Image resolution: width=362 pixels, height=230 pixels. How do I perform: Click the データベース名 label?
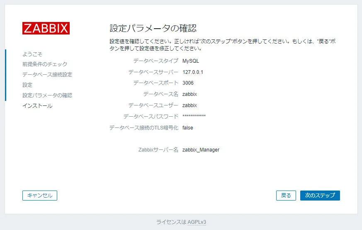161,94
